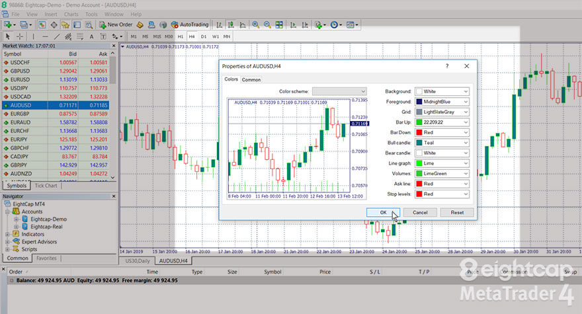582x314 pixels.
Task: Click OK in Properties dialog
Action: 383,212
